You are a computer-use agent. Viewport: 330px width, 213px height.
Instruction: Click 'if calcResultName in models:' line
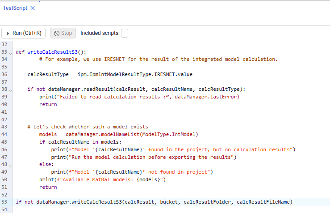point(80,142)
